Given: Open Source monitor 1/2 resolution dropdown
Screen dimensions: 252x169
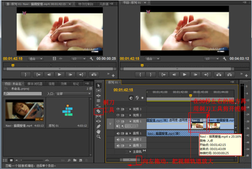Looking at the screenshot, I should [78, 59].
